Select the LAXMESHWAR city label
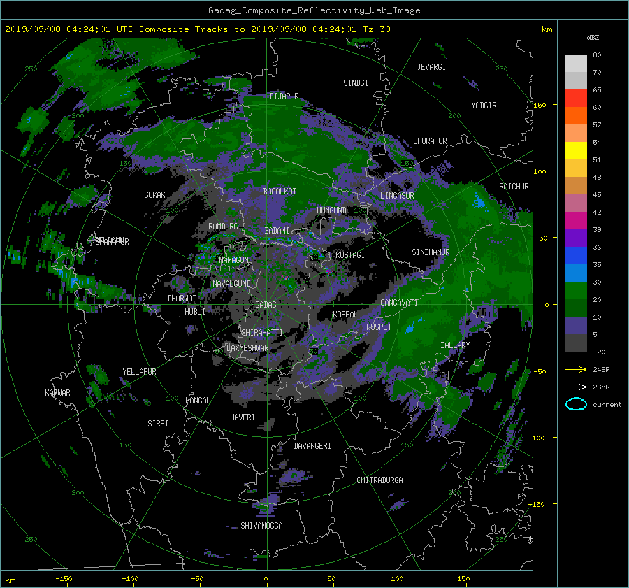The height and width of the screenshot is (588, 629). pyautogui.click(x=247, y=348)
